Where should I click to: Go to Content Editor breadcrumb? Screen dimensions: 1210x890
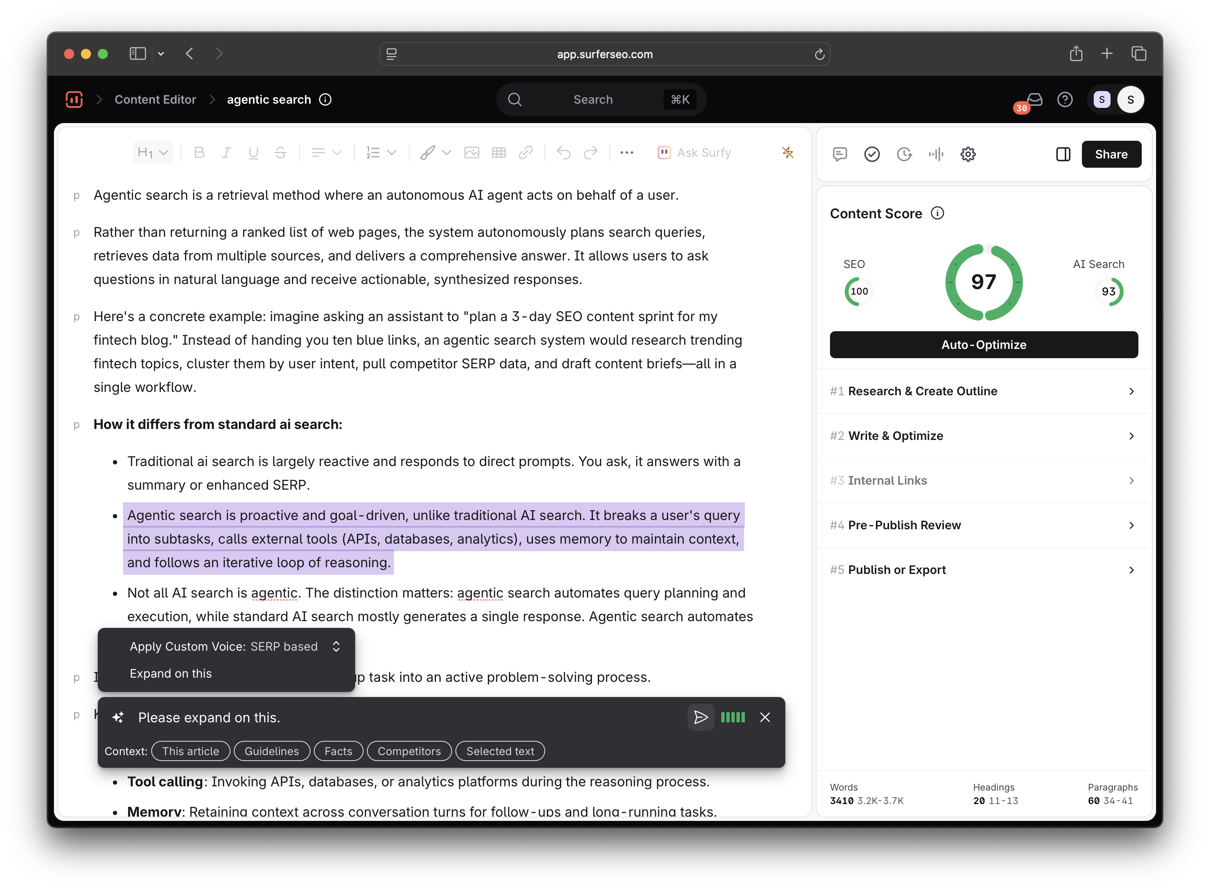[x=155, y=100]
